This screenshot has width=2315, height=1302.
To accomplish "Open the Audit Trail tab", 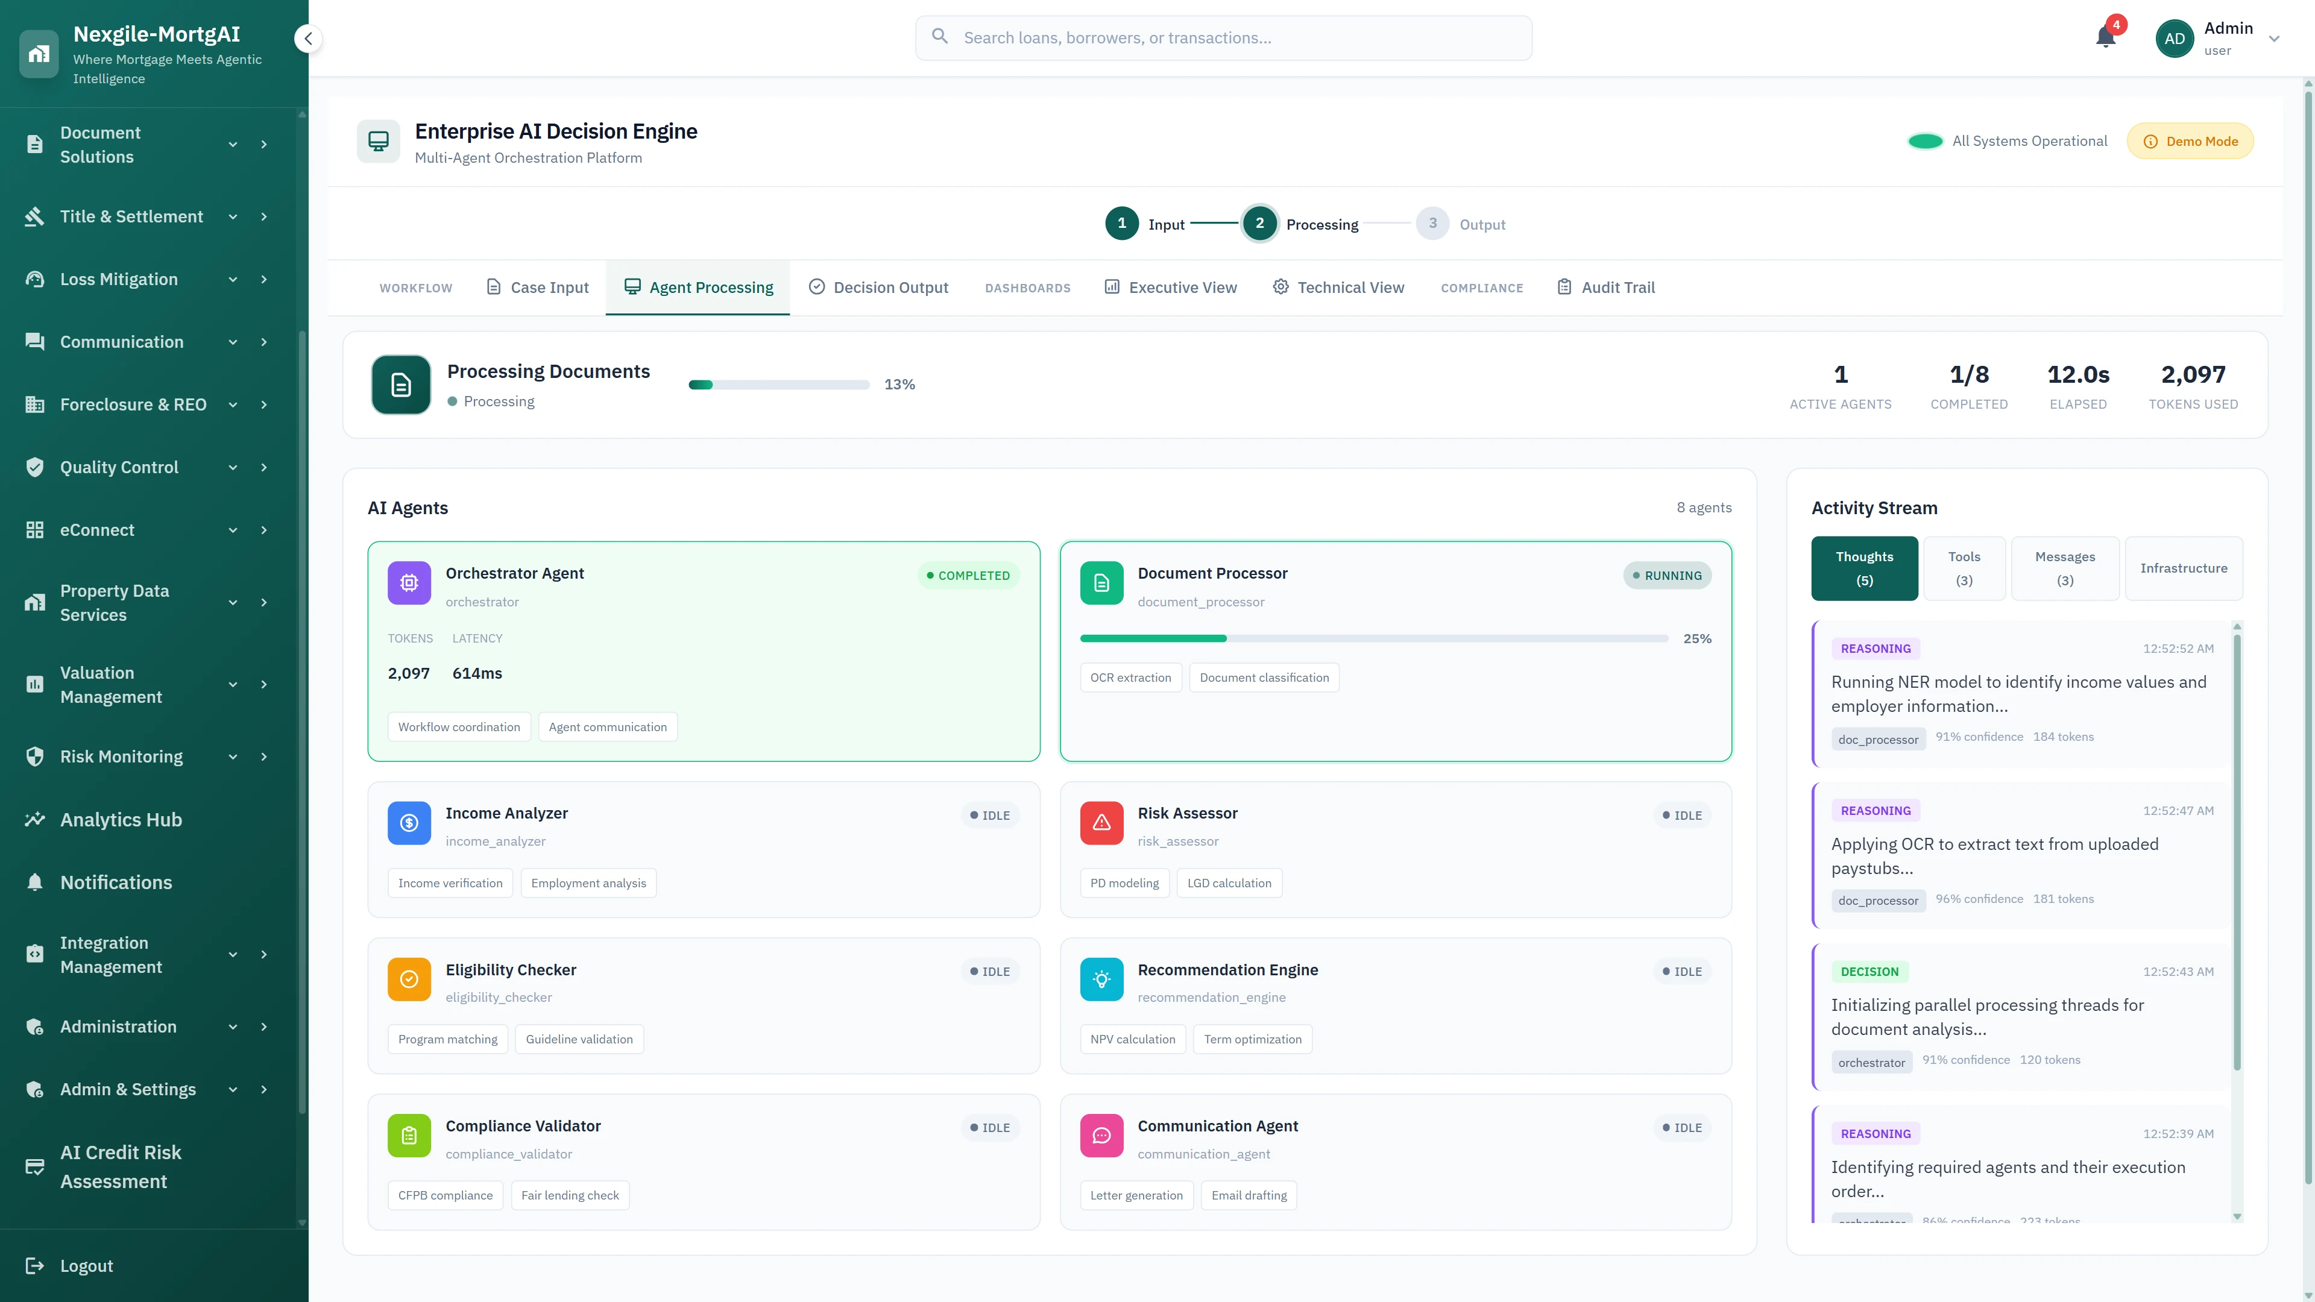I will 1606,287.
